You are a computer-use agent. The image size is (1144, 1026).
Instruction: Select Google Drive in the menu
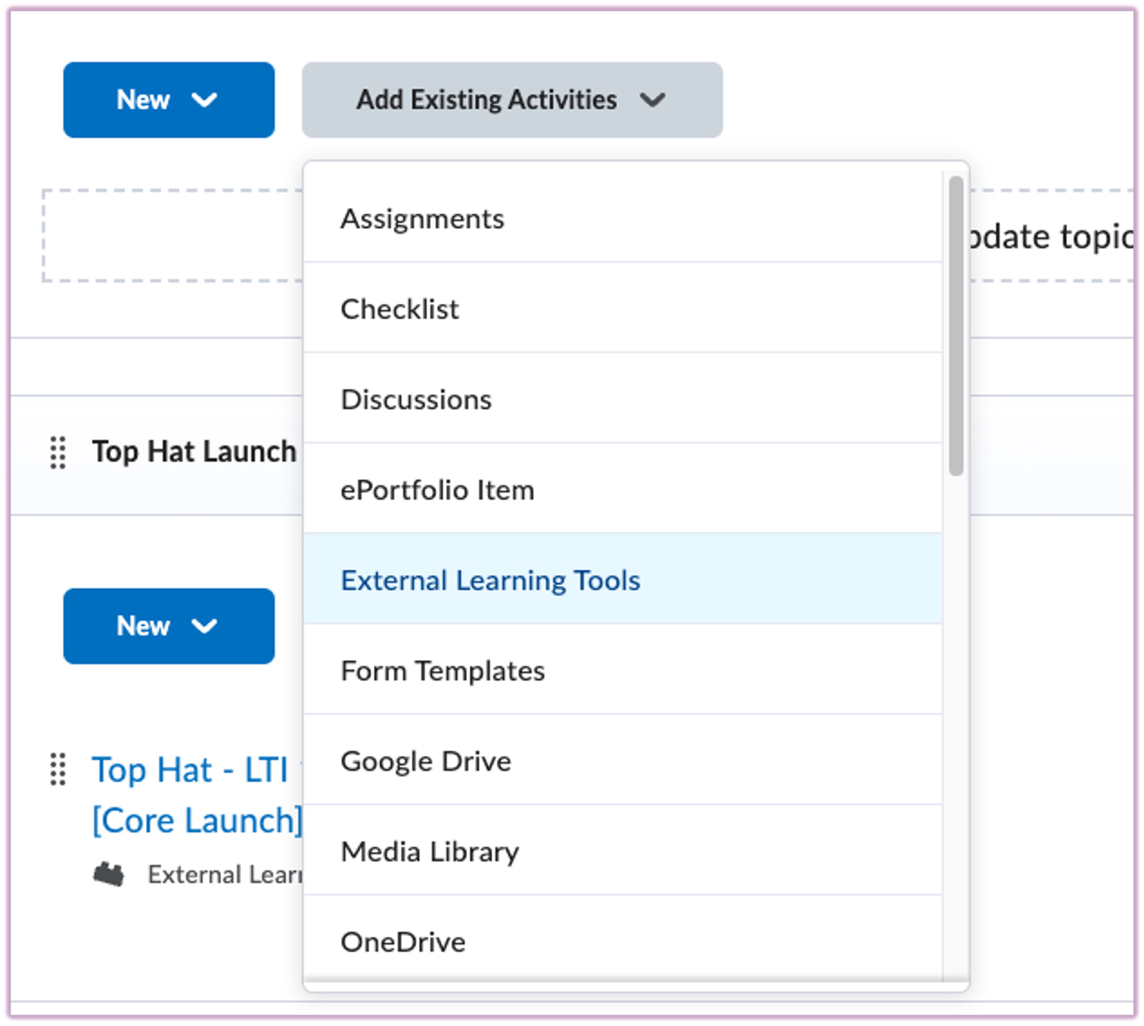pos(426,761)
